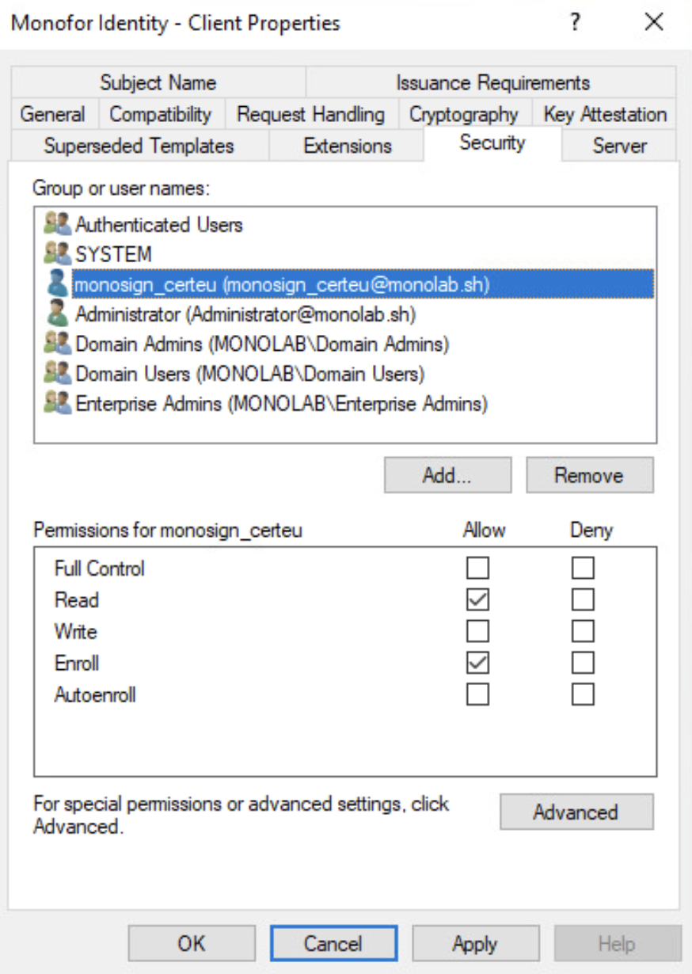Click the monosign_certeu user icon
The width and height of the screenshot is (692, 974).
pyautogui.click(x=58, y=284)
